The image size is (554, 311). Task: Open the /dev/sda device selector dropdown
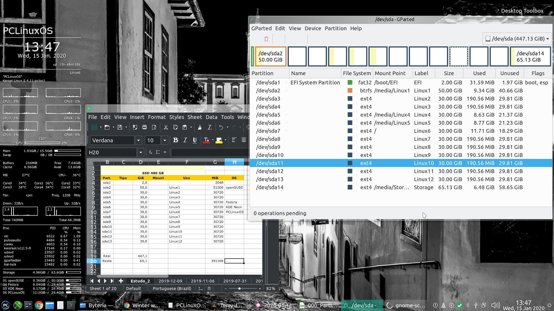pyautogui.click(x=517, y=39)
